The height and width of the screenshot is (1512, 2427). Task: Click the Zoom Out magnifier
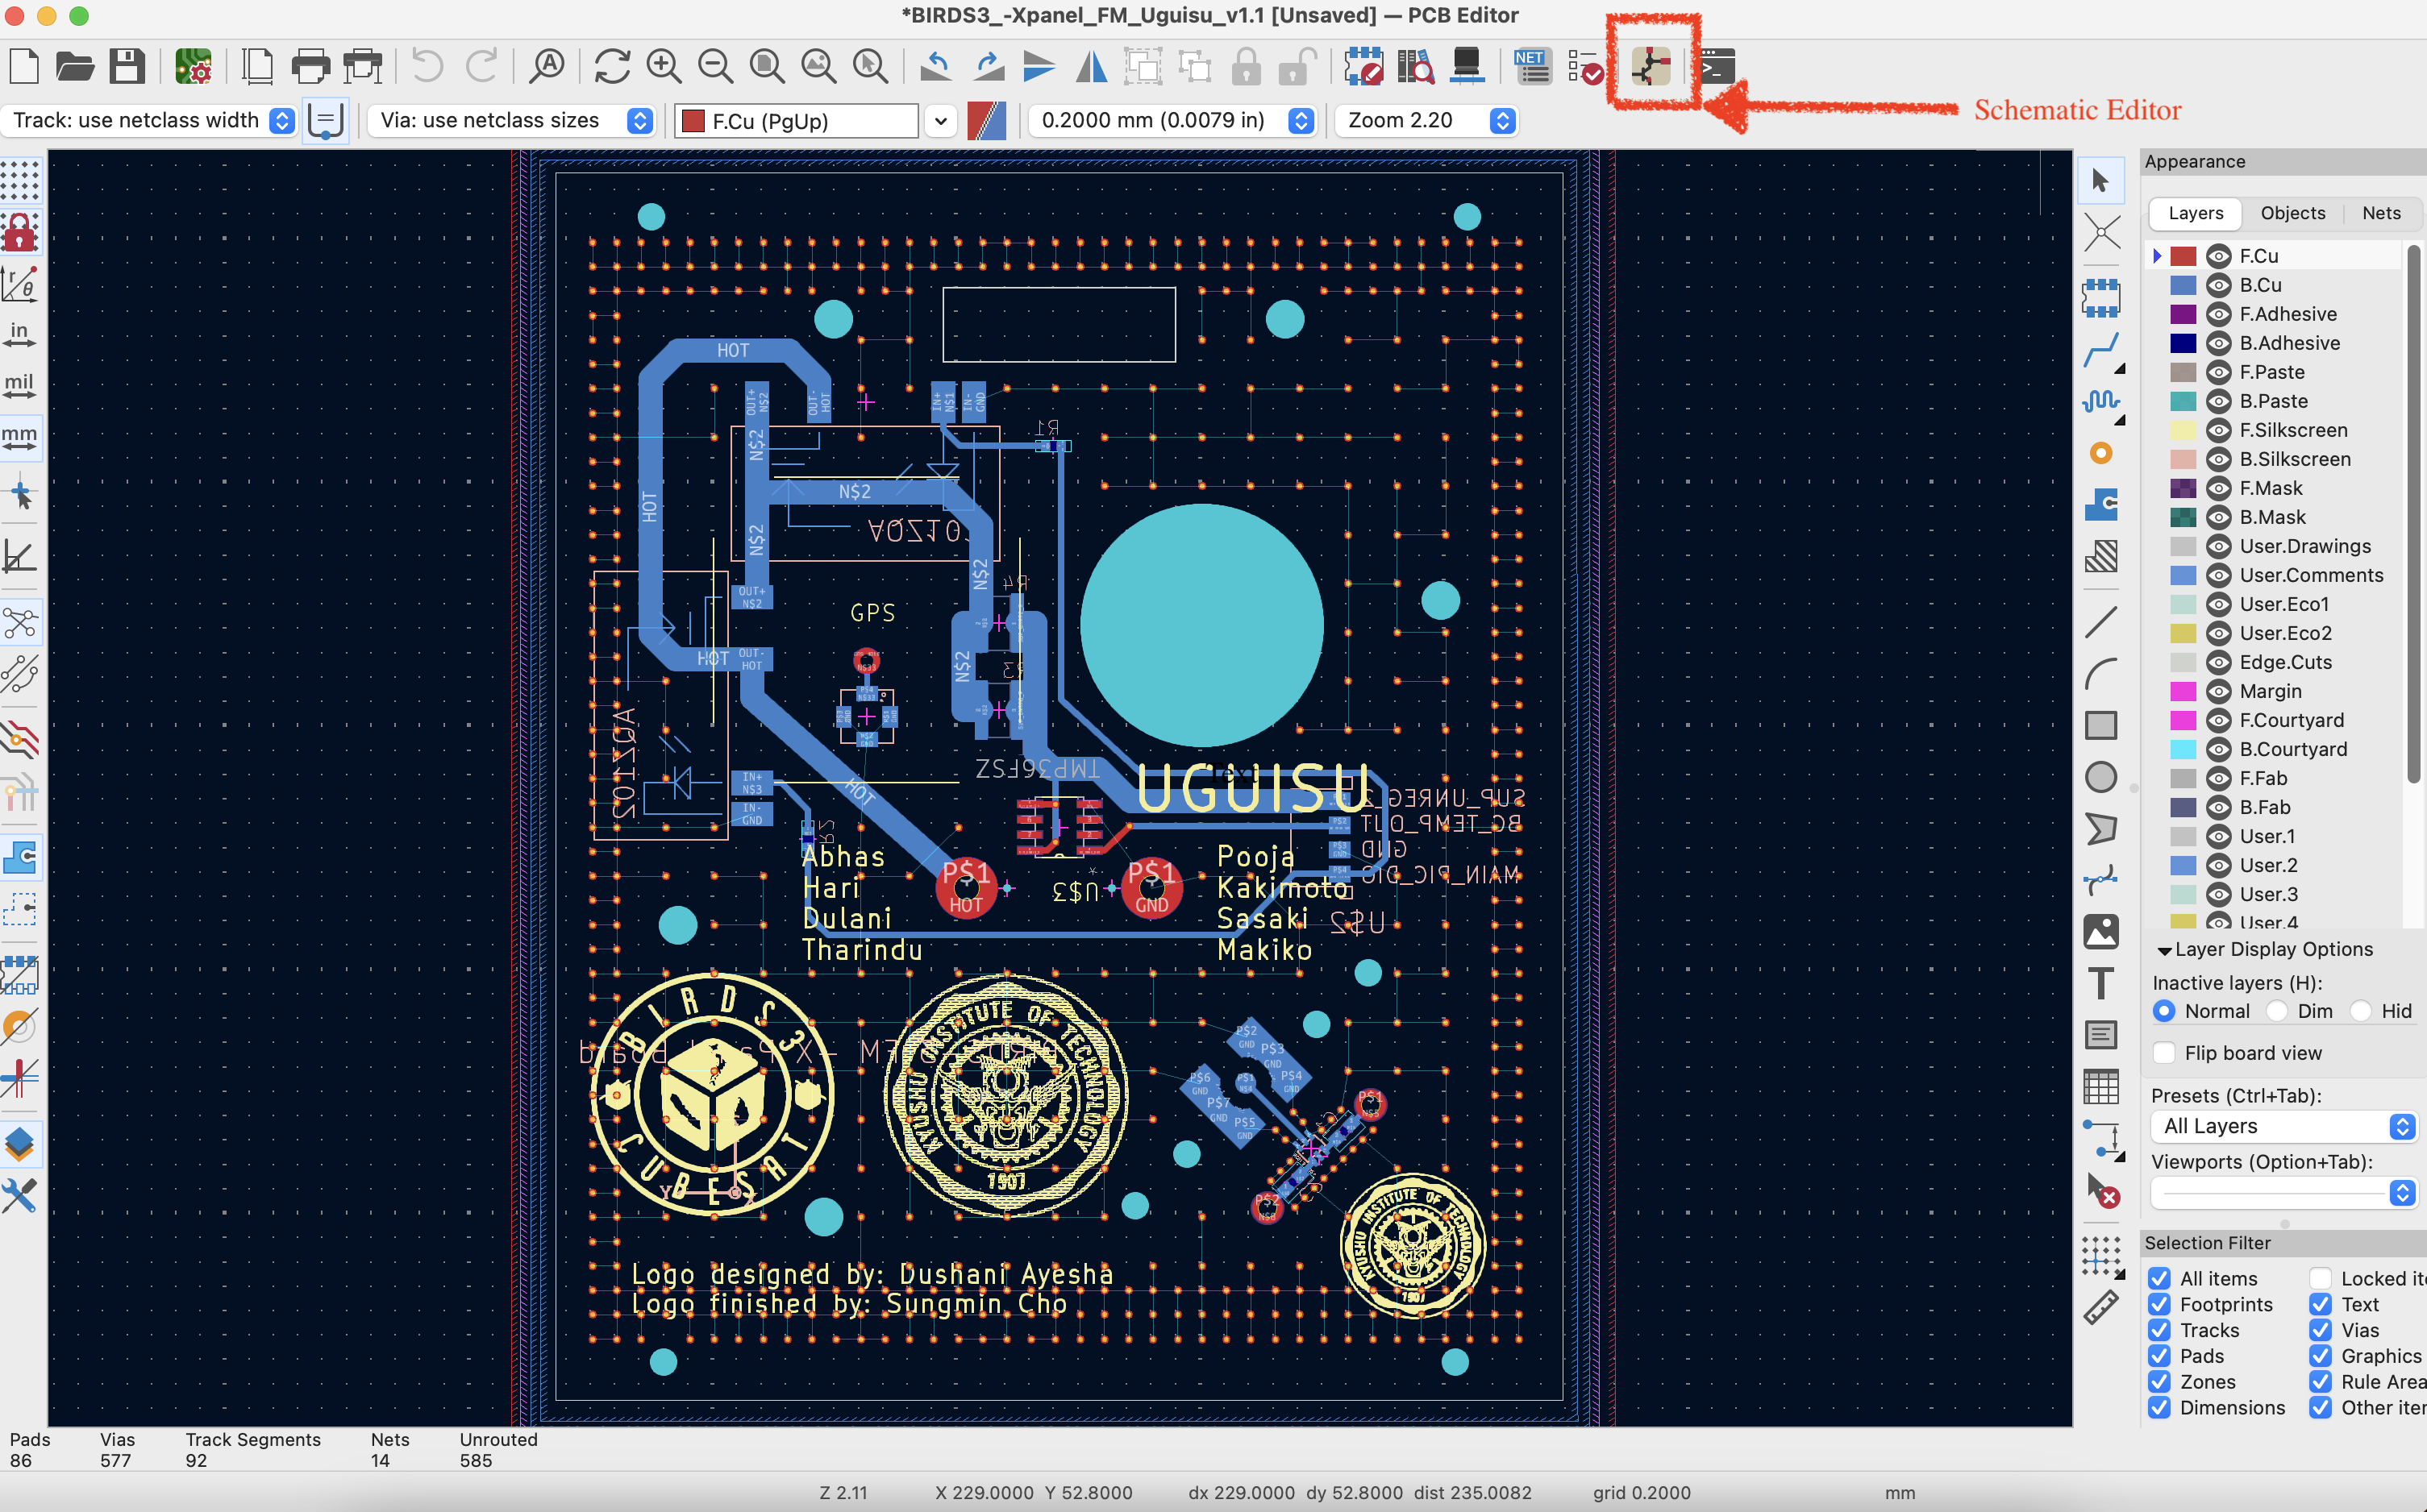tap(715, 67)
